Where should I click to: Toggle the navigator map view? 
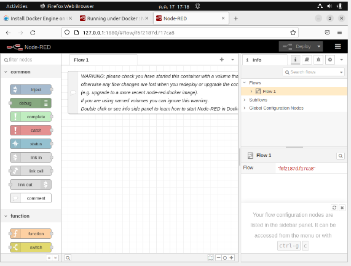tap(211, 258)
